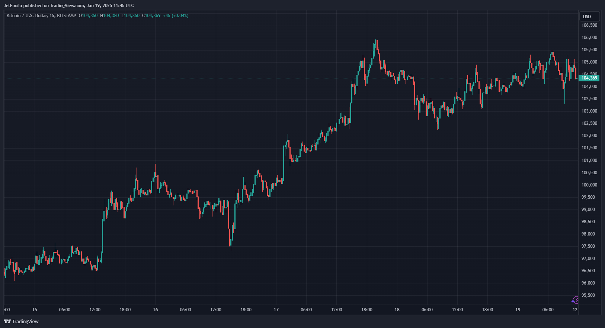Select the 100,000 price axis label
Image resolution: width=605 pixels, height=328 pixels.
589,185
